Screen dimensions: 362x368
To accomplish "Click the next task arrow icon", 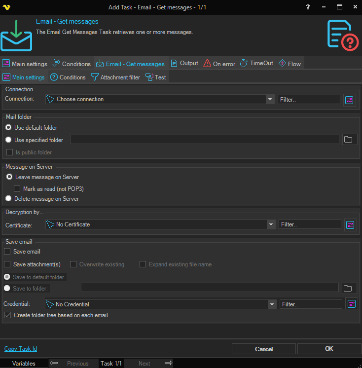I will pos(168,364).
